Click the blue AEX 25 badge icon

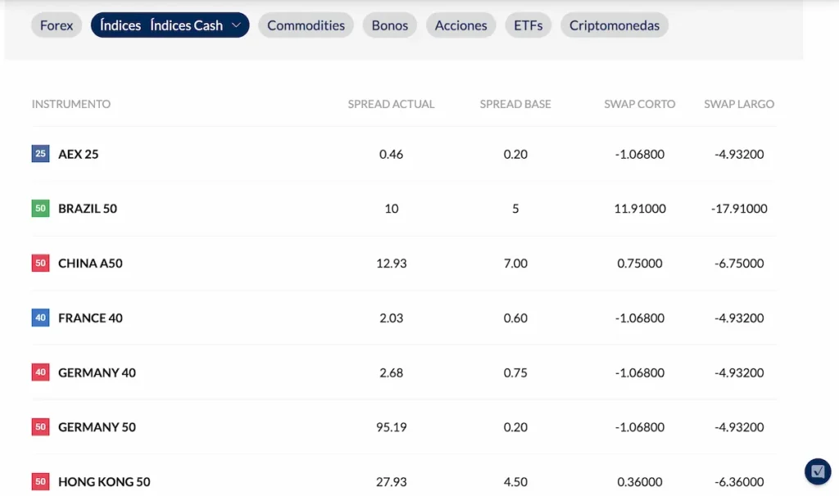point(39,153)
